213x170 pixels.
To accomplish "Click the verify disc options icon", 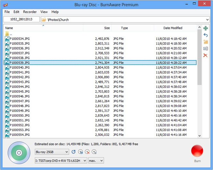I will click(94, 152).
